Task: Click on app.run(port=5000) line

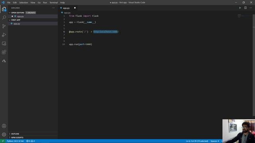Action: tap(80, 44)
